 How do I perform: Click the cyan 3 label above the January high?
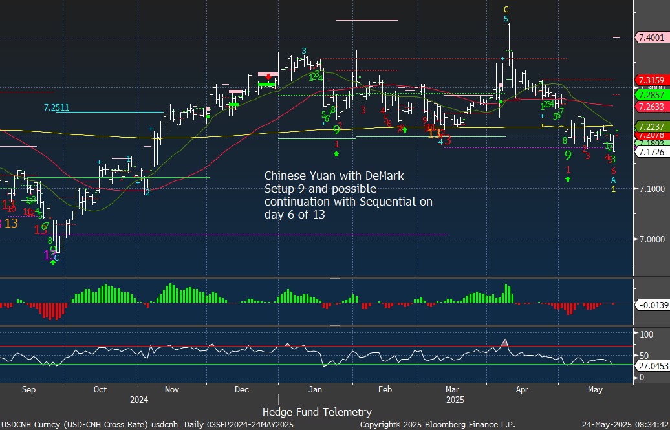[304, 51]
